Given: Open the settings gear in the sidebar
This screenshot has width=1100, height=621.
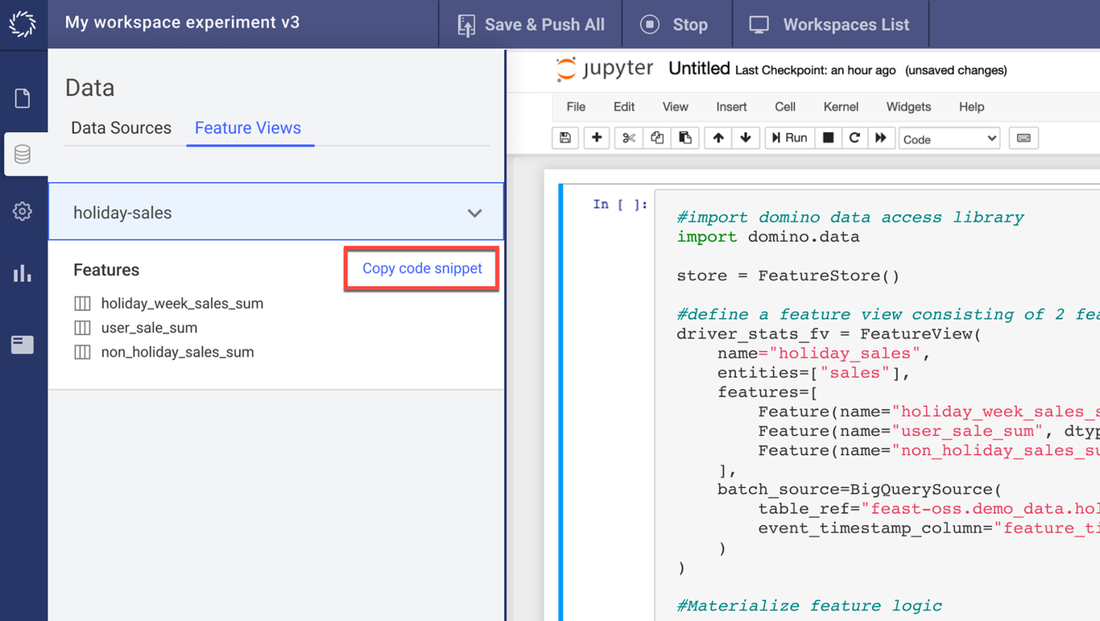Looking at the screenshot, I should pos(23,211).
